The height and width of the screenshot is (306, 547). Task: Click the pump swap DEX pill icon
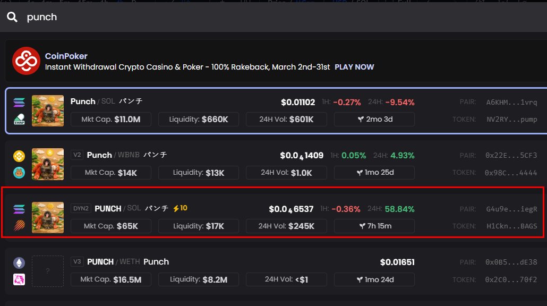pyautogui.click(x=19, y=119)
